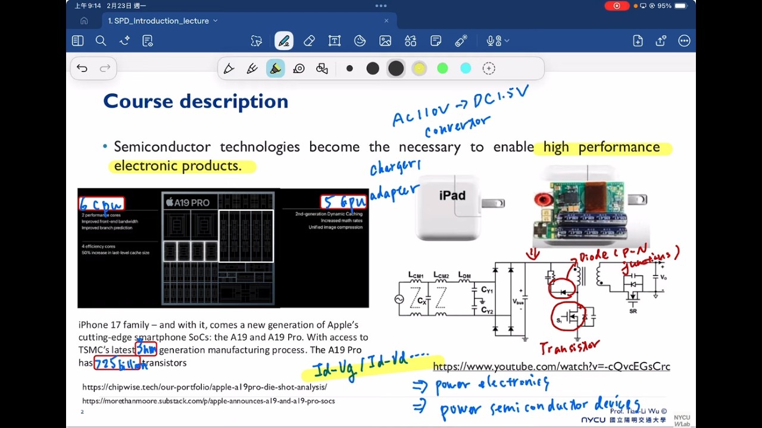Open the YouTube watch link
Screen dimensions: 762x428
pos(551,367)
